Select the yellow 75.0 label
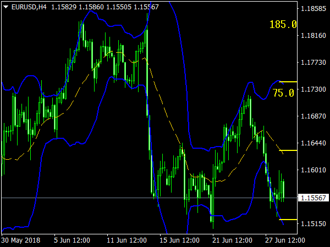The height and width of the screenshot is (247, 330). (283, 93)
